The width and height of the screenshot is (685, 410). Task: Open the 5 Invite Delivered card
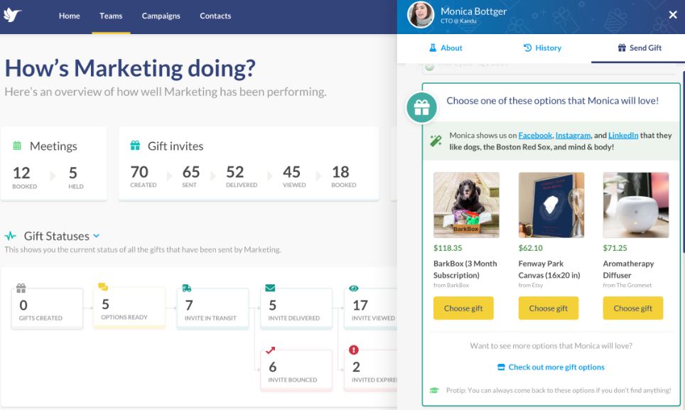(x=296, y=308)
